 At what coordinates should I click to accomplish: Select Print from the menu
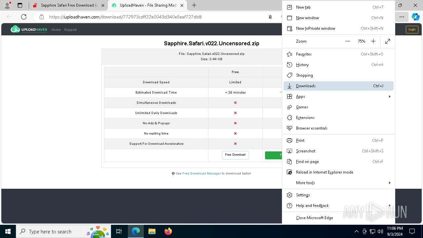point(338,140)
